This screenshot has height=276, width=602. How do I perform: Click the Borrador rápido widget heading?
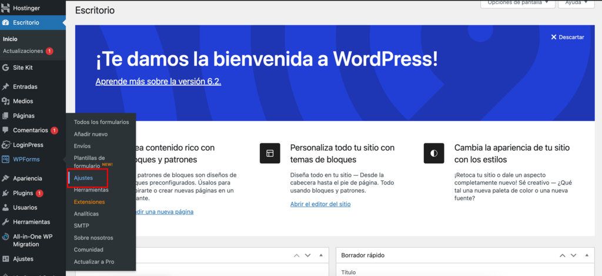point(362,255)
